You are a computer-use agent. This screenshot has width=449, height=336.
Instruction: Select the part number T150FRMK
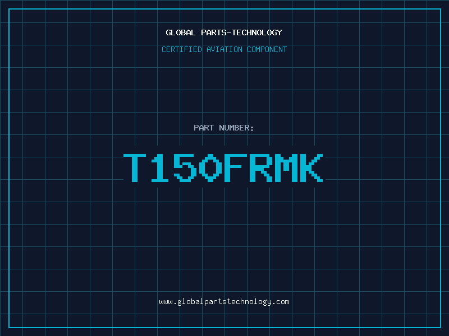[223, 167]
